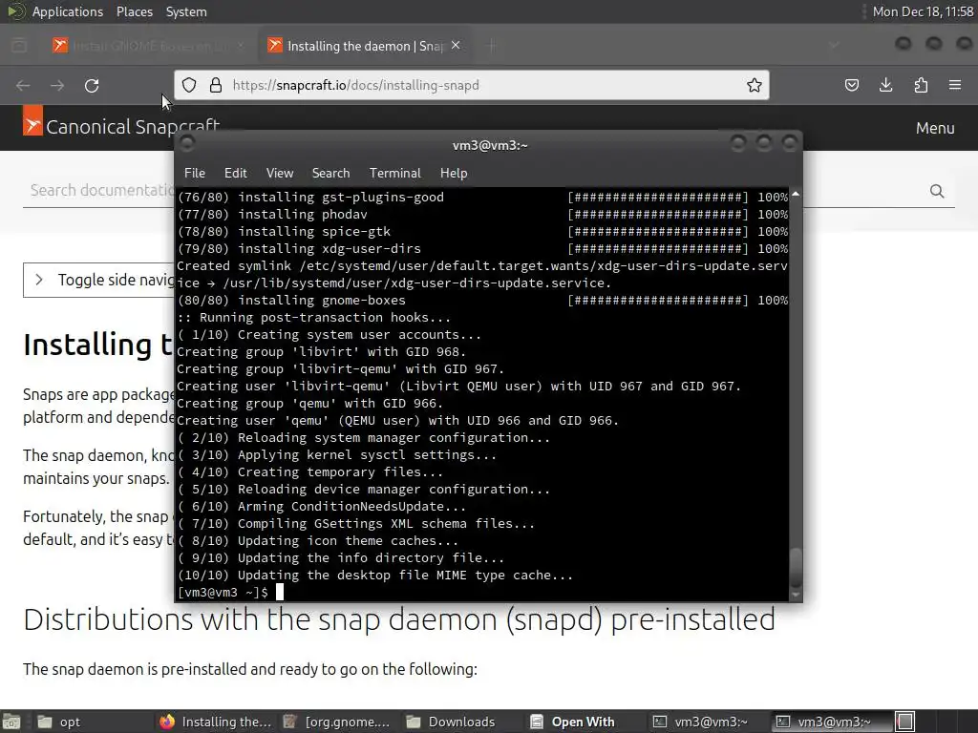Image resolution: width=978 pixels, height=733 pixels.
Task: Show desktop via bottom-left panel icon
Action: (x=11, y=722)
